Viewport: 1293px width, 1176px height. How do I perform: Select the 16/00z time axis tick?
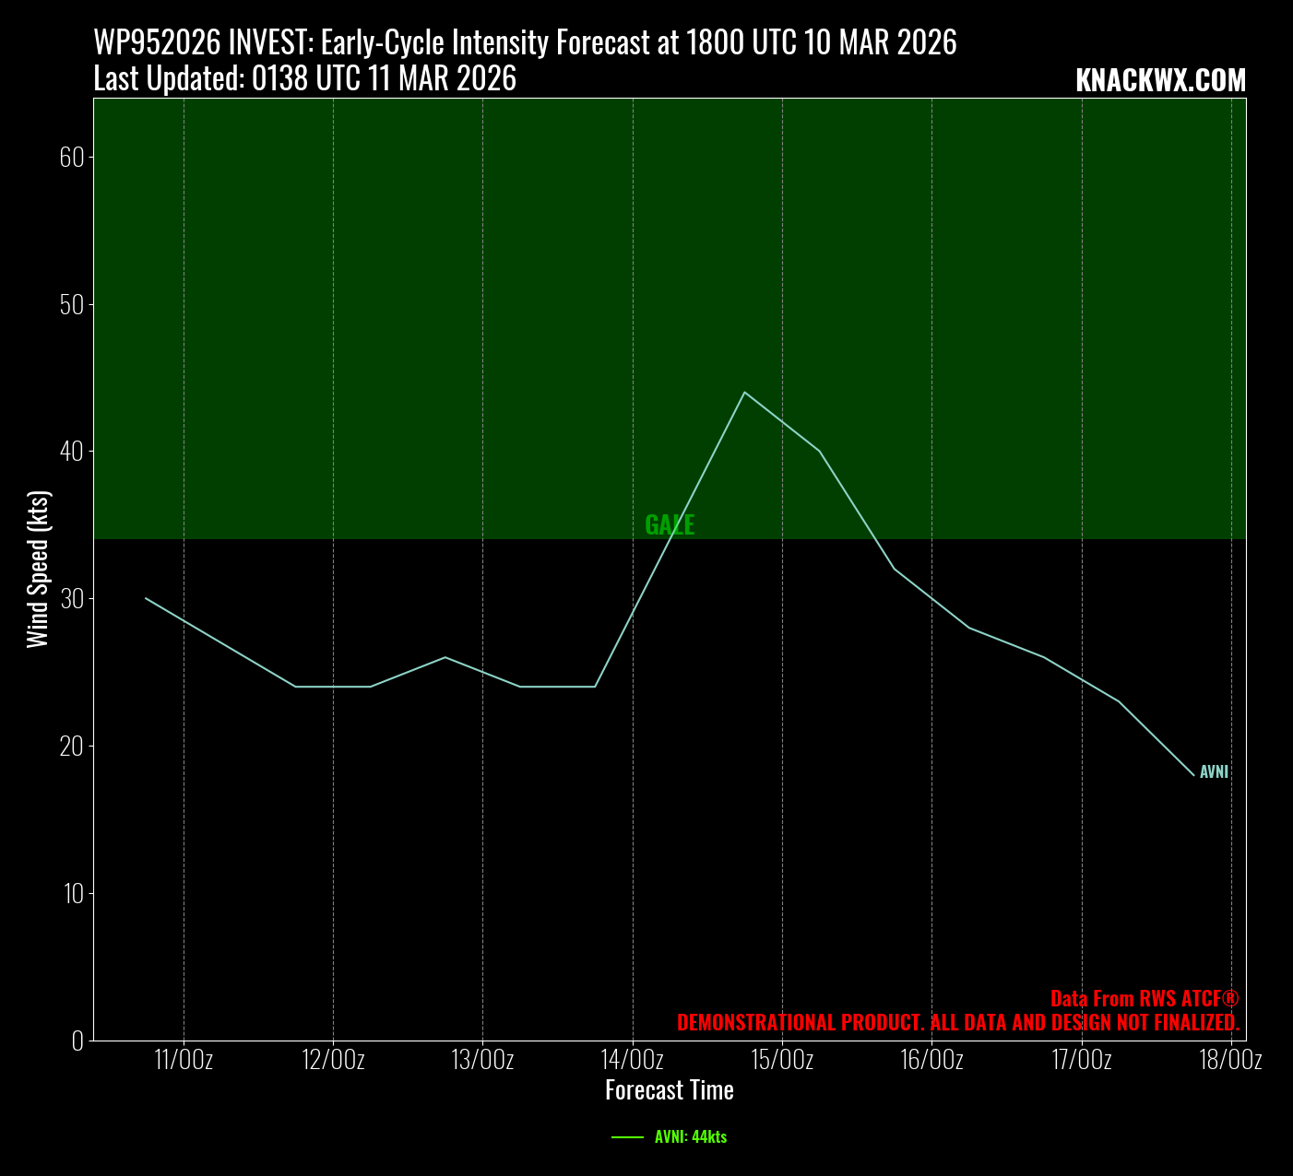931,1060
